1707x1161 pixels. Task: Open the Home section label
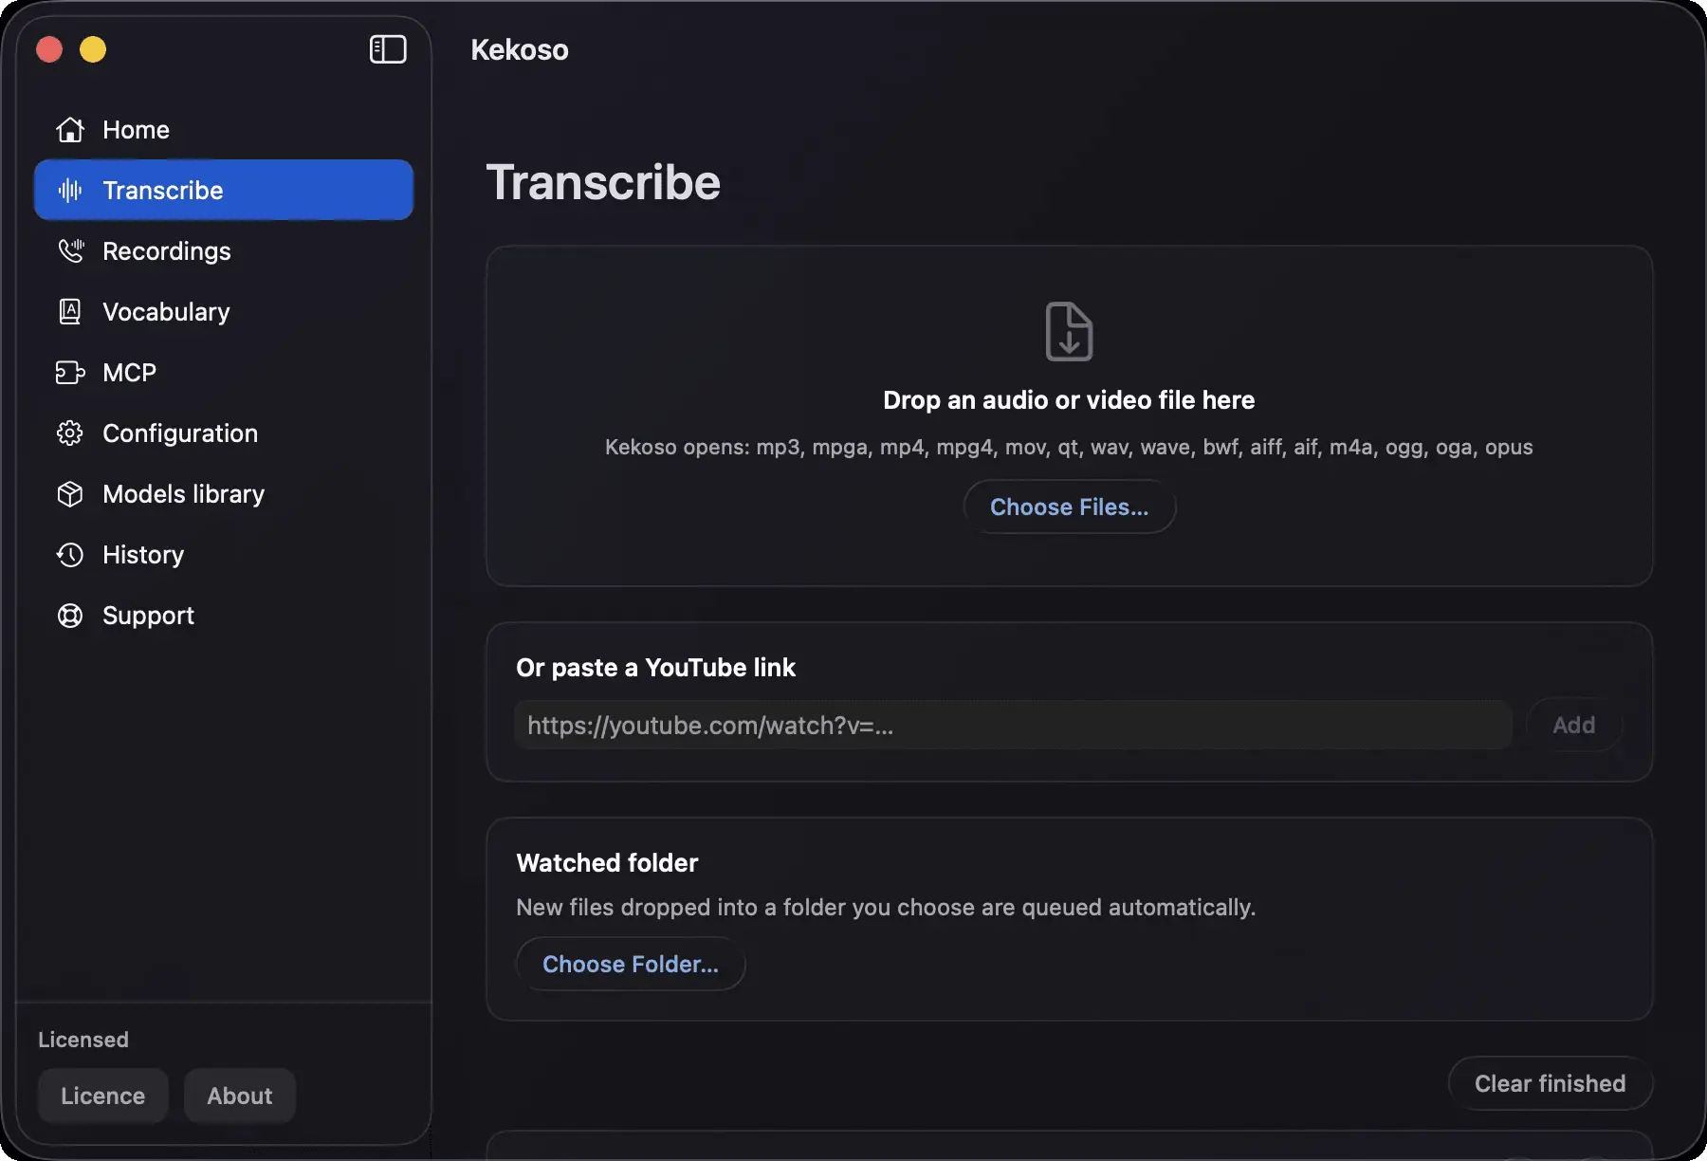point(137,130)
